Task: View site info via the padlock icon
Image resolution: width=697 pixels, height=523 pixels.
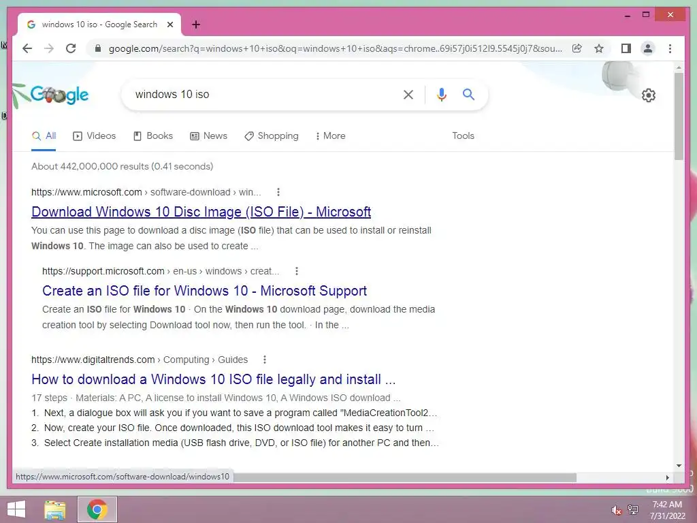Action: point(98,48)
